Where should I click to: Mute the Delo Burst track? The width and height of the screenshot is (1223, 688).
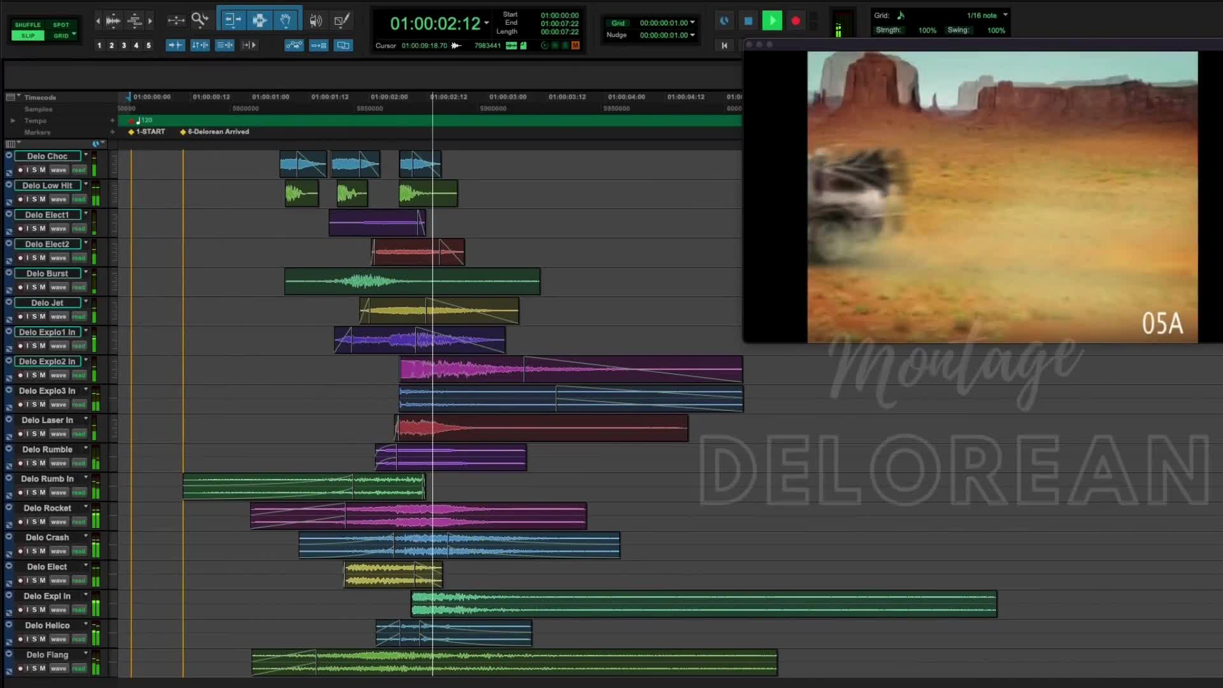tap(43, 287)
